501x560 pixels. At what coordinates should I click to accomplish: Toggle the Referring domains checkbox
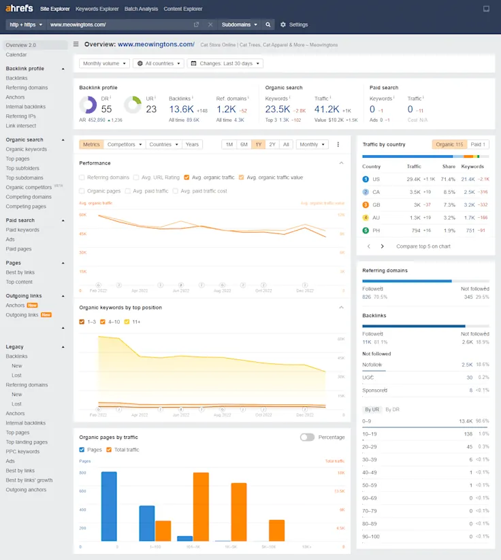[82, 178]
